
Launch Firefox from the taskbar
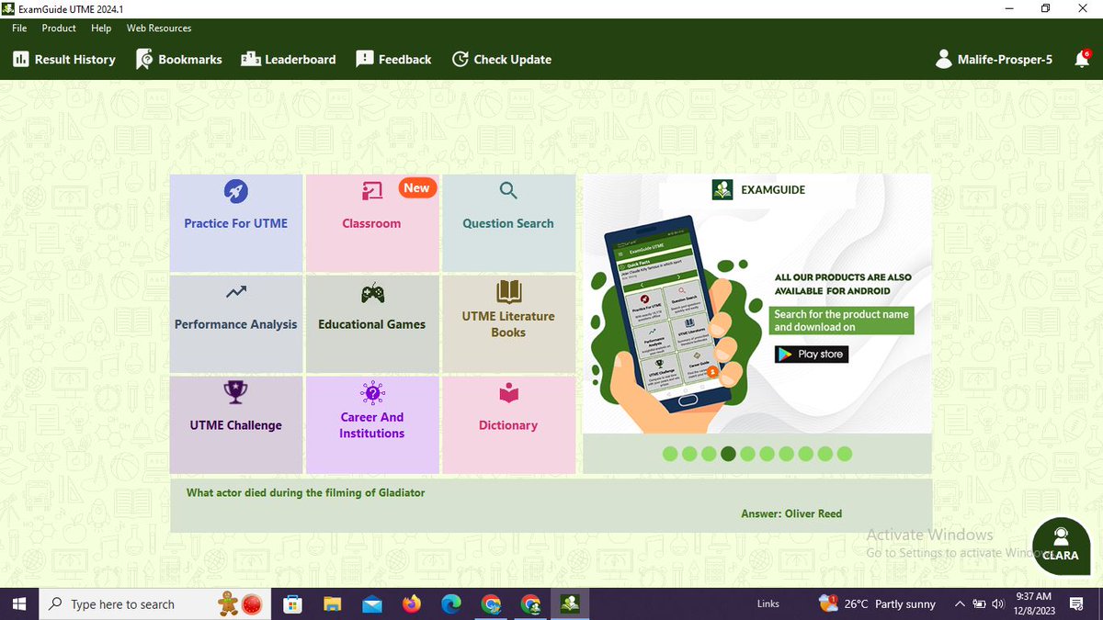412,604
